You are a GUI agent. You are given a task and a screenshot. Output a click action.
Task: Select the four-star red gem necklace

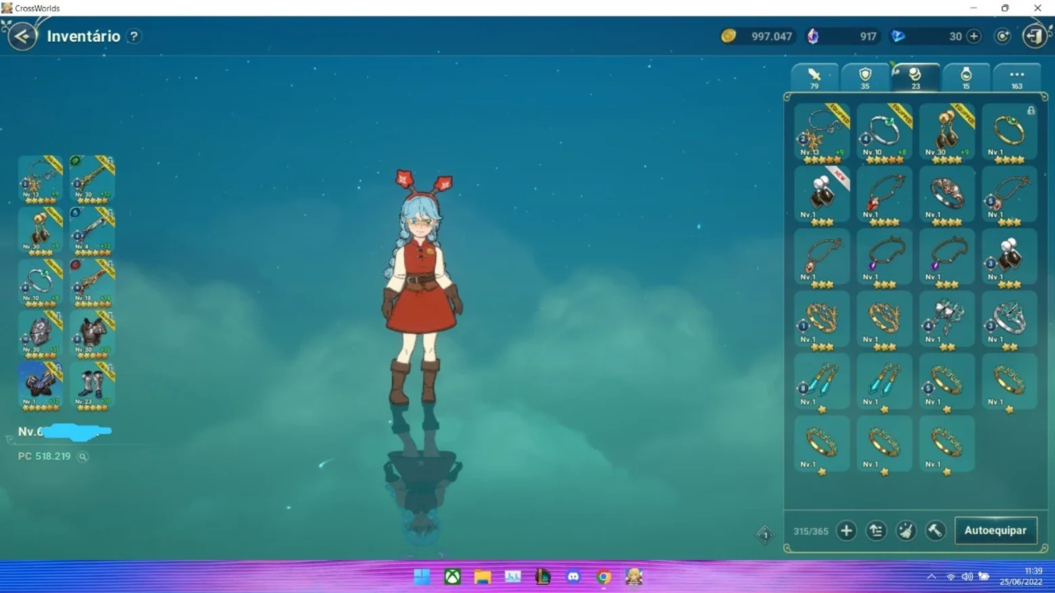[885, 196]
